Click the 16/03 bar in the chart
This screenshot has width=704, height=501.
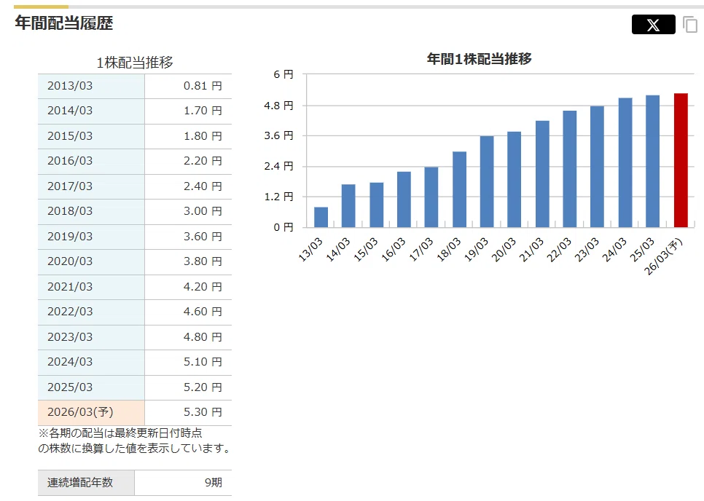pos(404,199)
